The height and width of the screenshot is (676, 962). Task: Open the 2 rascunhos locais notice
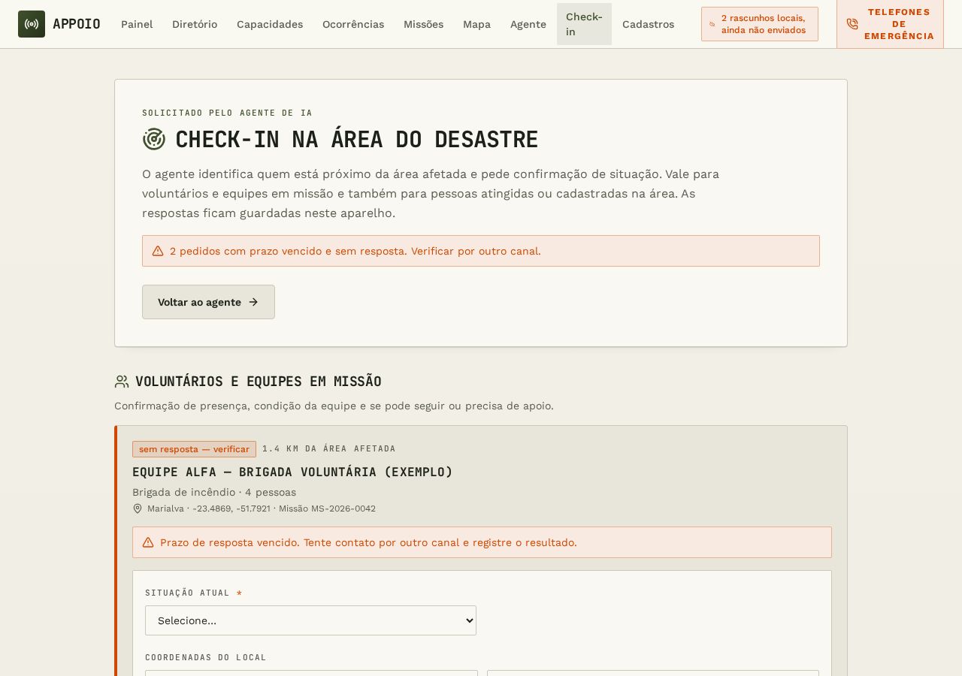click(x=760, y=24)
